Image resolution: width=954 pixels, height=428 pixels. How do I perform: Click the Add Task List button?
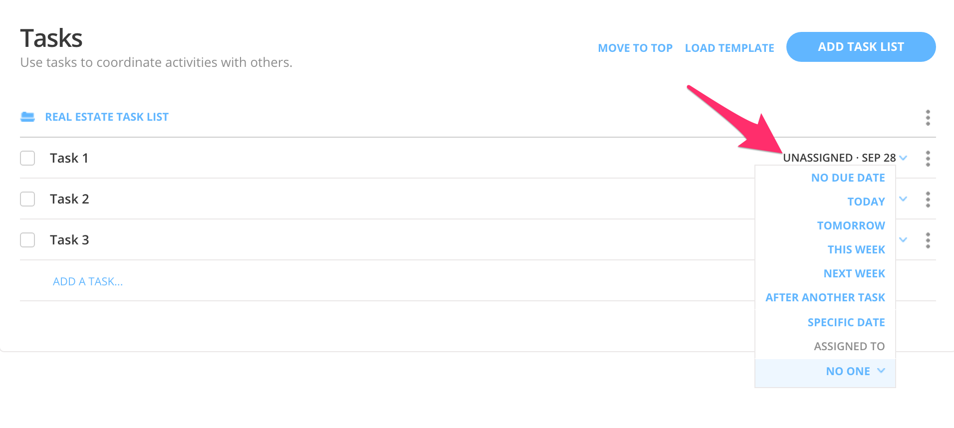(861, 47)
